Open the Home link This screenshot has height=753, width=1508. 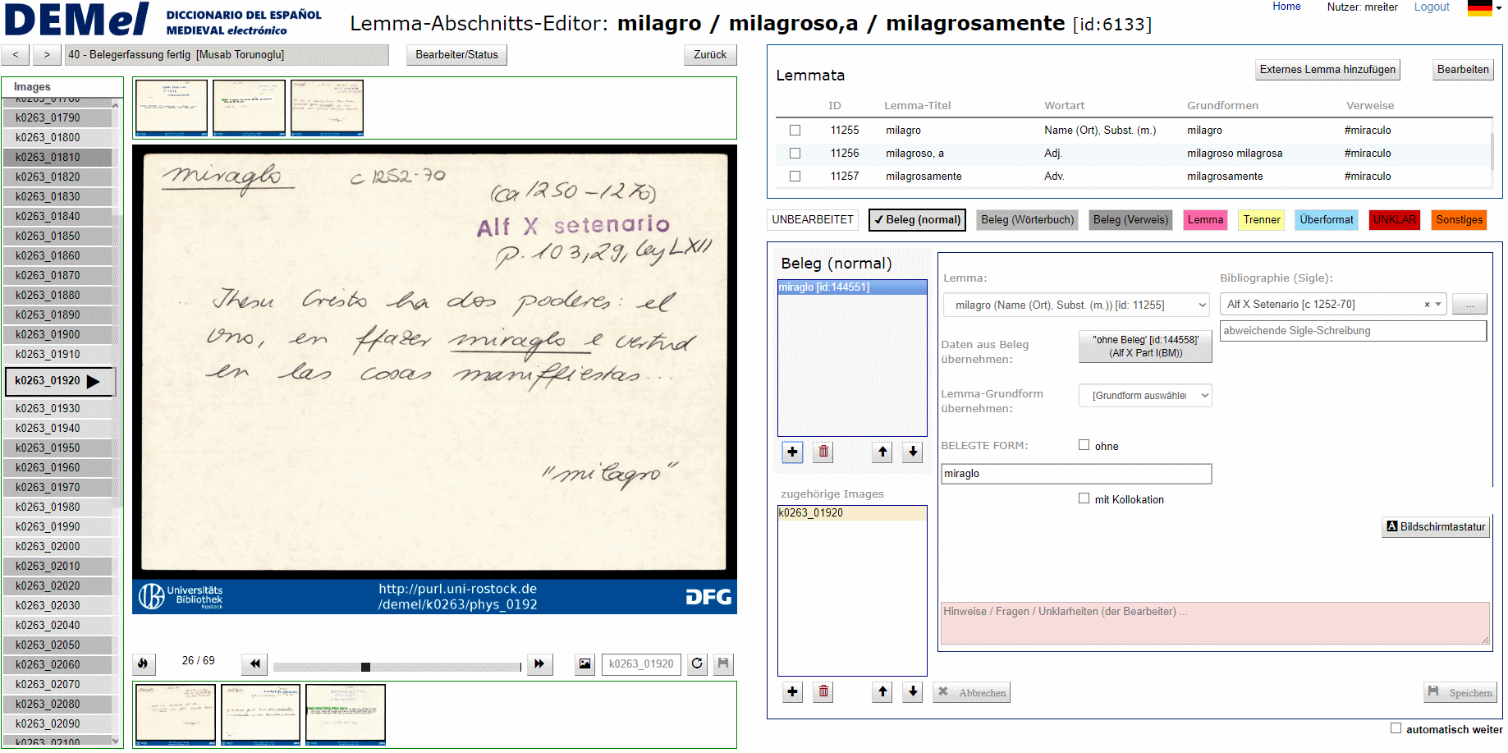click(1286, 7)
